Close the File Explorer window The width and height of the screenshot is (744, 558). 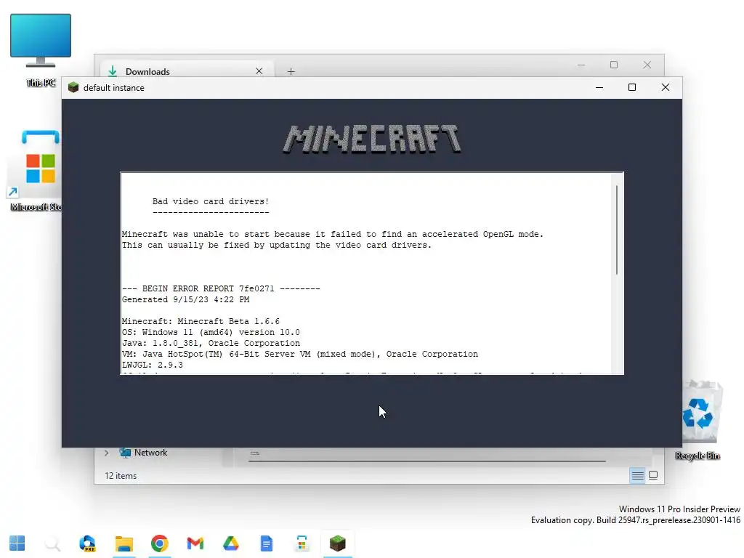[x=647, y=65]
